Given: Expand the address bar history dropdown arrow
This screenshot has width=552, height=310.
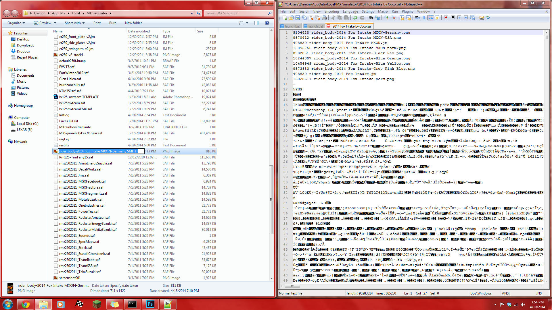Looking at the screenshot, I should click(x=192, y=13).
